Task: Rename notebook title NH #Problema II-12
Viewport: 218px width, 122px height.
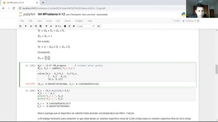Action: point(51,14)
